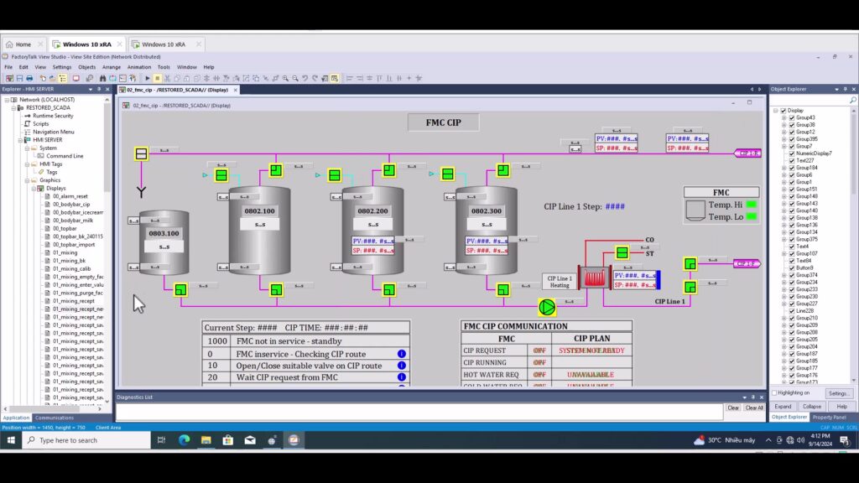
Task: Toggle the NumericDisplay7 checkbox
Action: point(792,153)
